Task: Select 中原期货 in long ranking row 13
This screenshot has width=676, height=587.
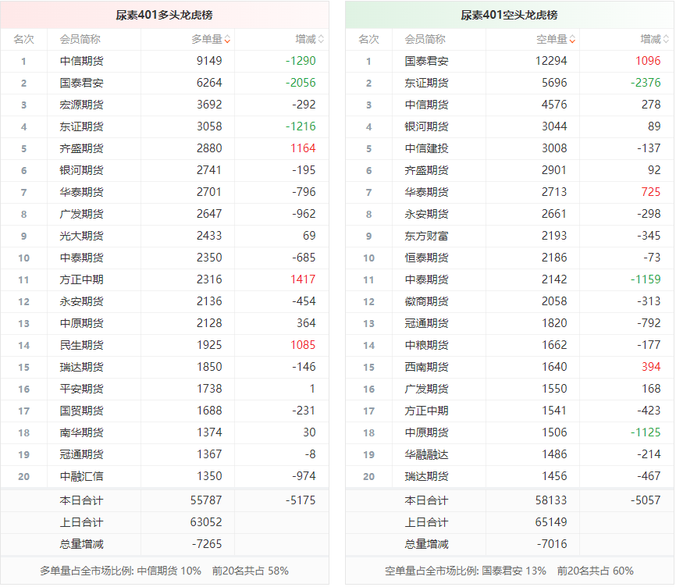Action: [81, 323]
